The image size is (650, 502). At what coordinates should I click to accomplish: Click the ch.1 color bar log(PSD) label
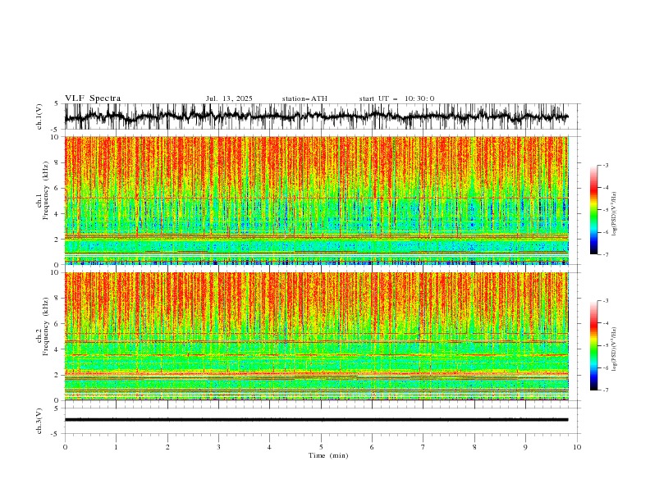[x=615, y=214]
